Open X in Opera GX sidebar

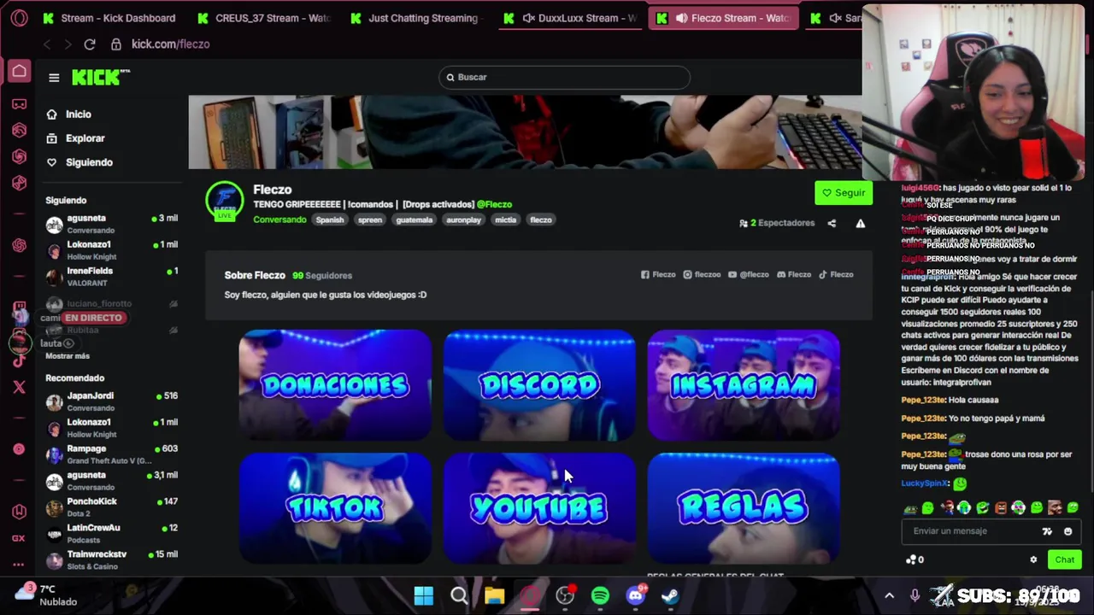click(x=19, y=387)
